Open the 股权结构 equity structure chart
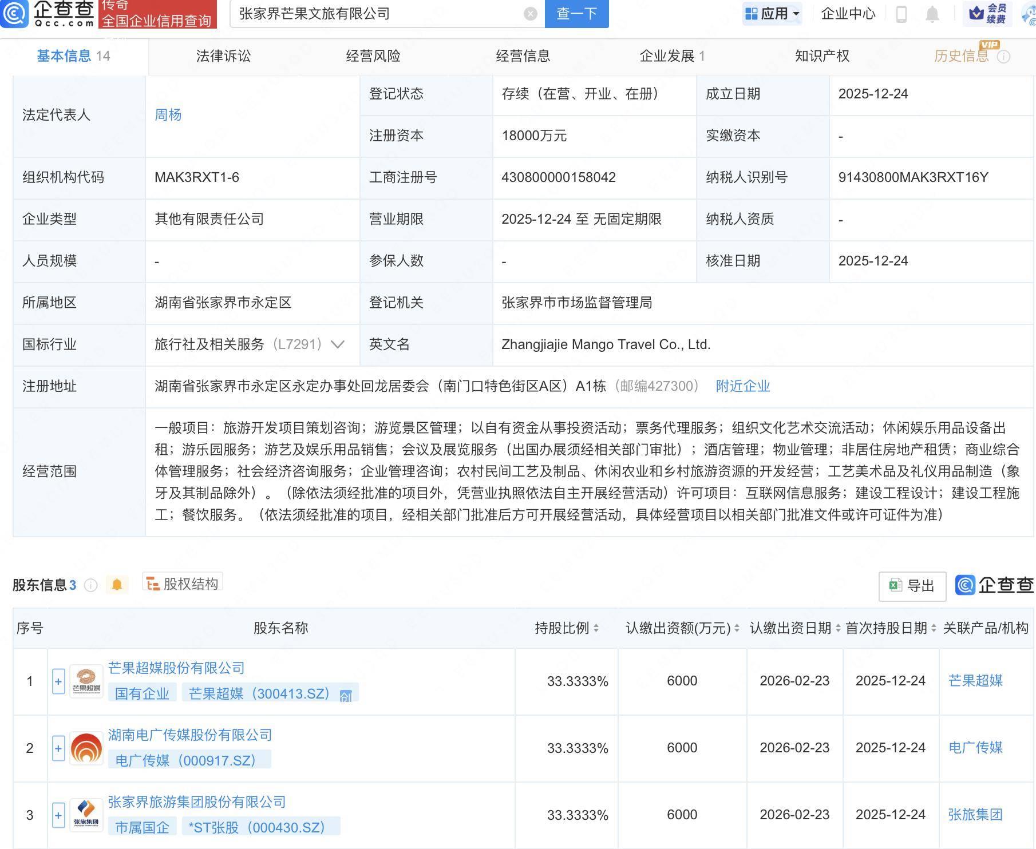The image size is (1036, 849). (183, 583)
